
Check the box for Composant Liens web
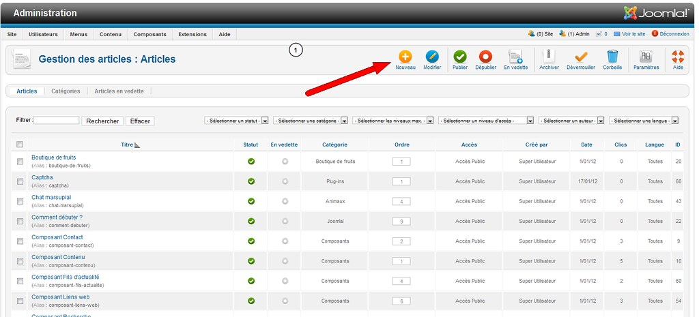pyautogui.click(x=20, y=301)
